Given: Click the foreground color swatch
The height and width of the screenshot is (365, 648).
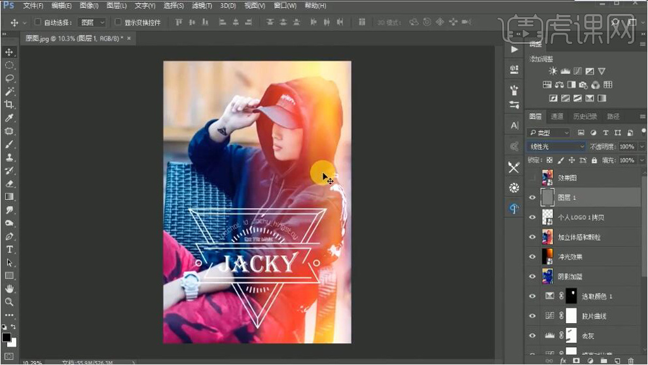Looking at the screenshot, I should (x=6, y=337).
